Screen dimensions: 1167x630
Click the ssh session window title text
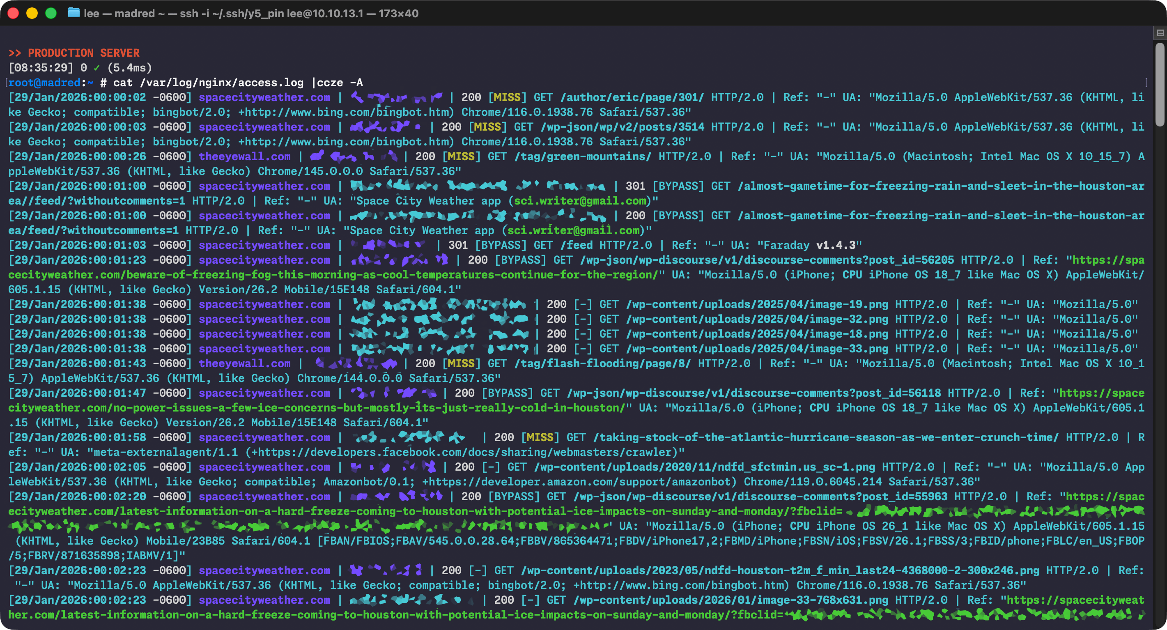pos(250,13)
